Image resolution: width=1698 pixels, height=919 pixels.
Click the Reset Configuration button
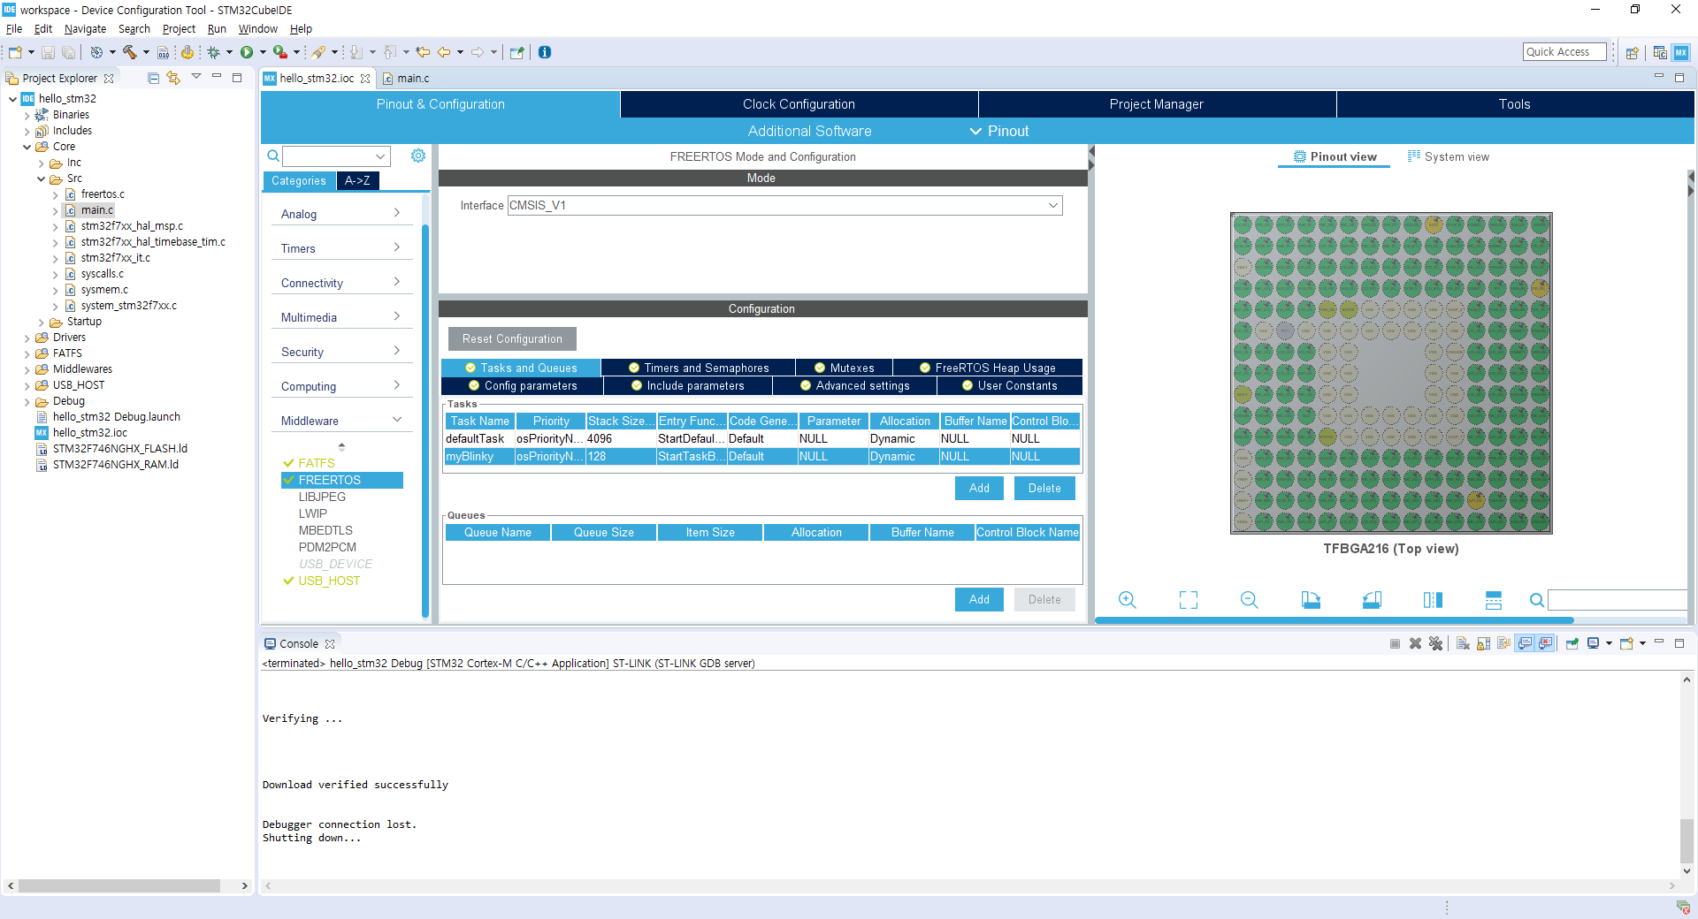coord(512,338)
